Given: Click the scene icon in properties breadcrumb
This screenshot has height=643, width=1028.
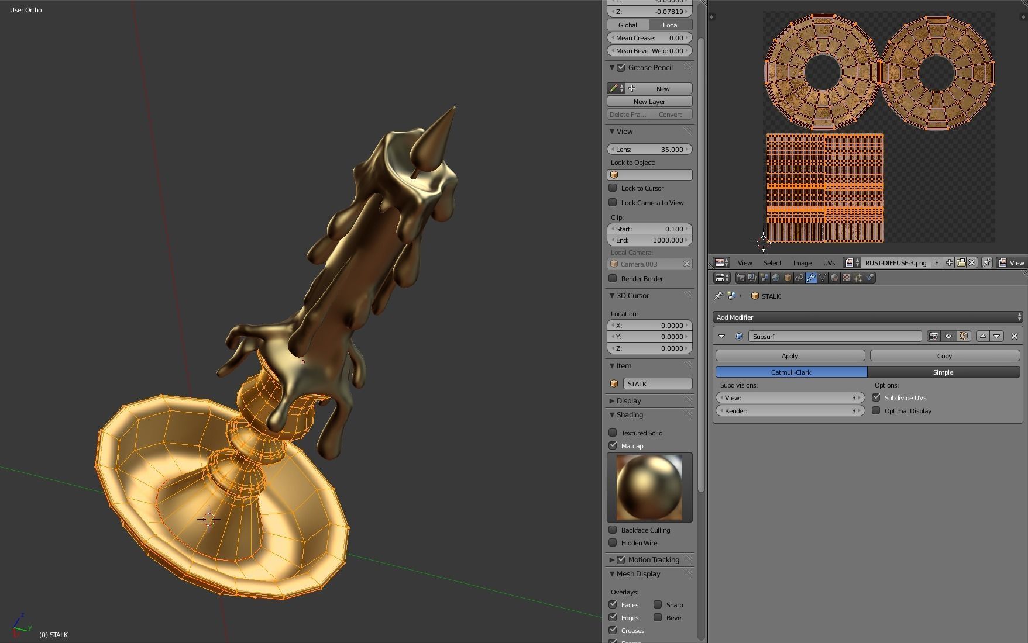Looking at the screenshot, I should tap(732, 296).
